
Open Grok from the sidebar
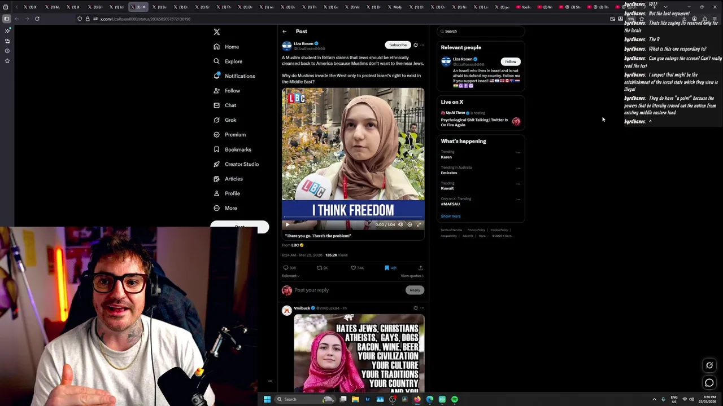[x=225, y=120]
